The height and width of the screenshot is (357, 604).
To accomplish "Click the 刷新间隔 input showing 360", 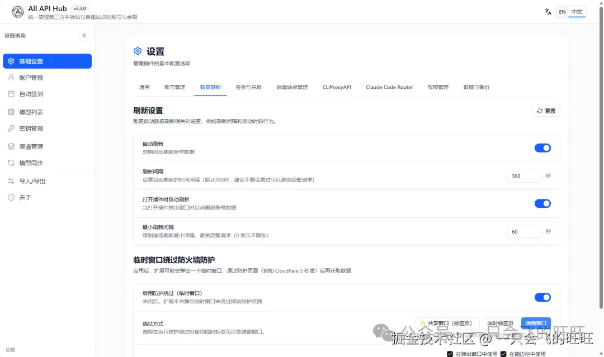I will click(x=525, y=176).
